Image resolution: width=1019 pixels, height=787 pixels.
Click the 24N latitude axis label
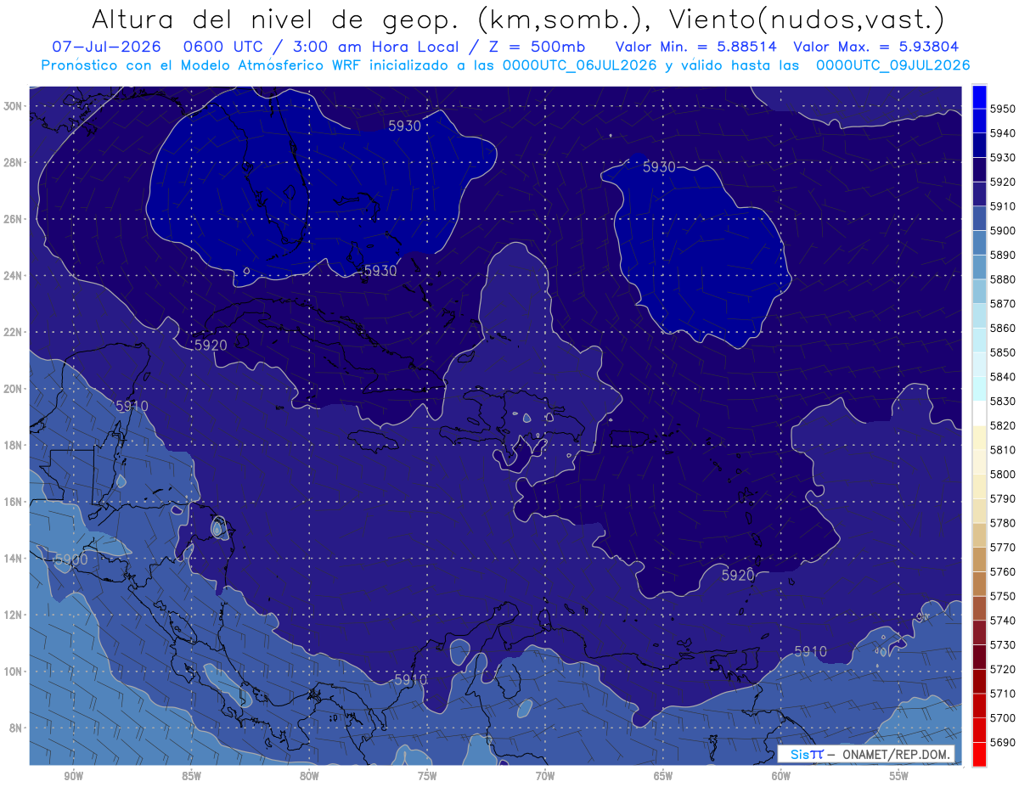(x=13, y=276)
